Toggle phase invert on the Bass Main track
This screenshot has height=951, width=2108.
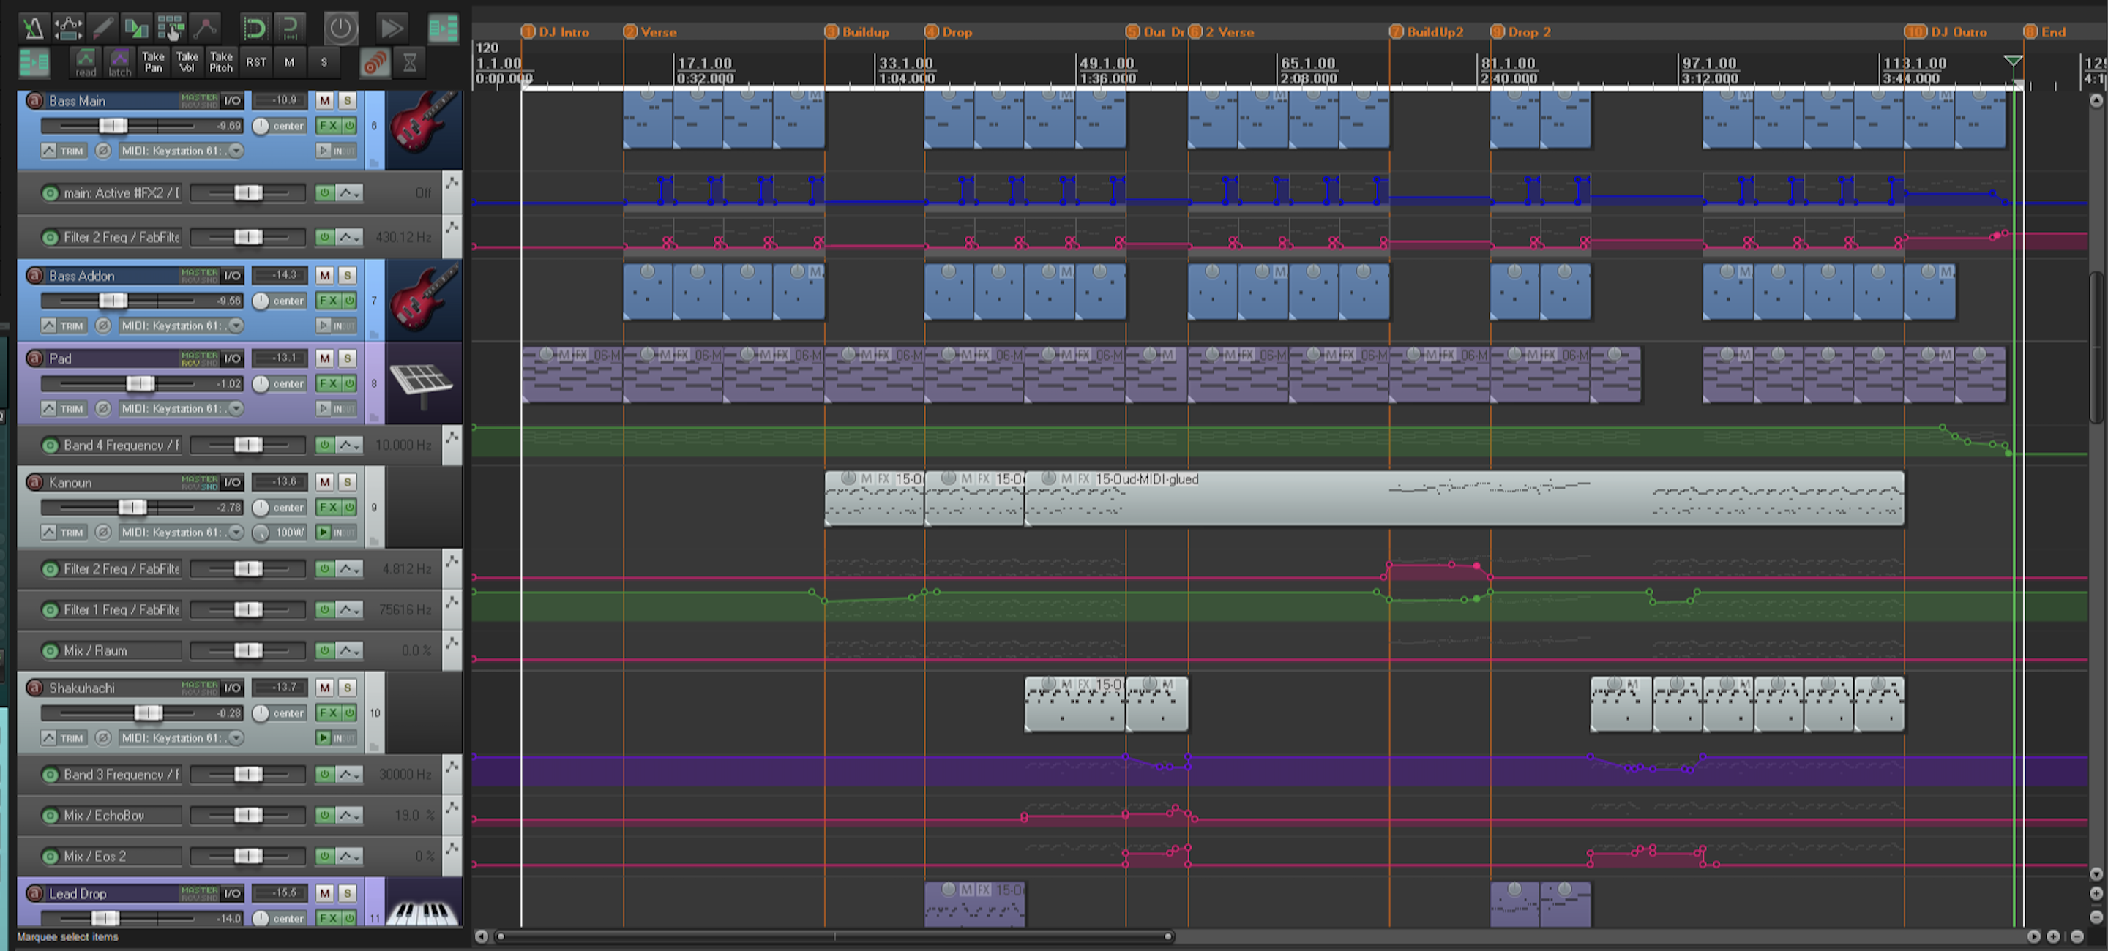(103, 151)
